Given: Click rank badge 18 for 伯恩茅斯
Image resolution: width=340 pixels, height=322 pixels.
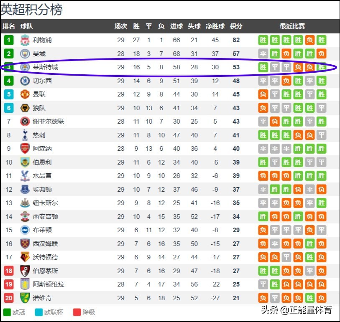Looking at the screenshot, I should pyautogui.click(x=9, y=271).
